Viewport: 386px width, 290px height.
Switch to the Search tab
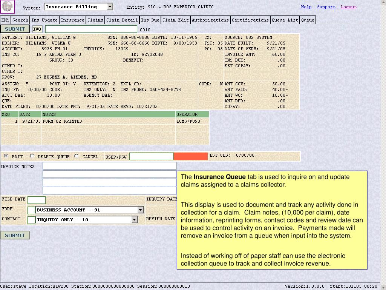click(x=20, y=20)
